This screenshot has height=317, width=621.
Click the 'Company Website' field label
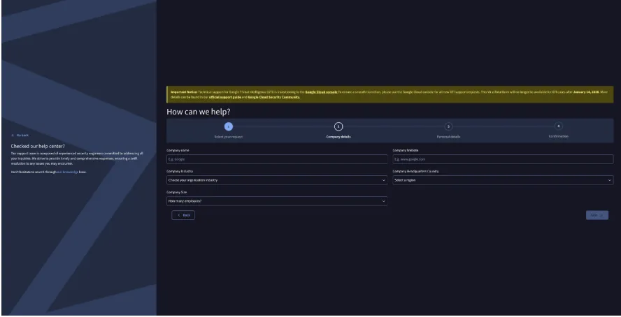tap(406, 151)
